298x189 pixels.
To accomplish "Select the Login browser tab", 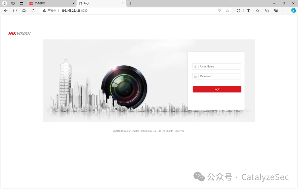I will [102, 3].
